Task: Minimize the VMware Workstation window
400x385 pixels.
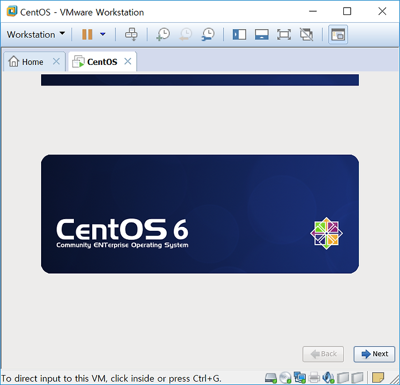Action: click(x=313, y=12)
